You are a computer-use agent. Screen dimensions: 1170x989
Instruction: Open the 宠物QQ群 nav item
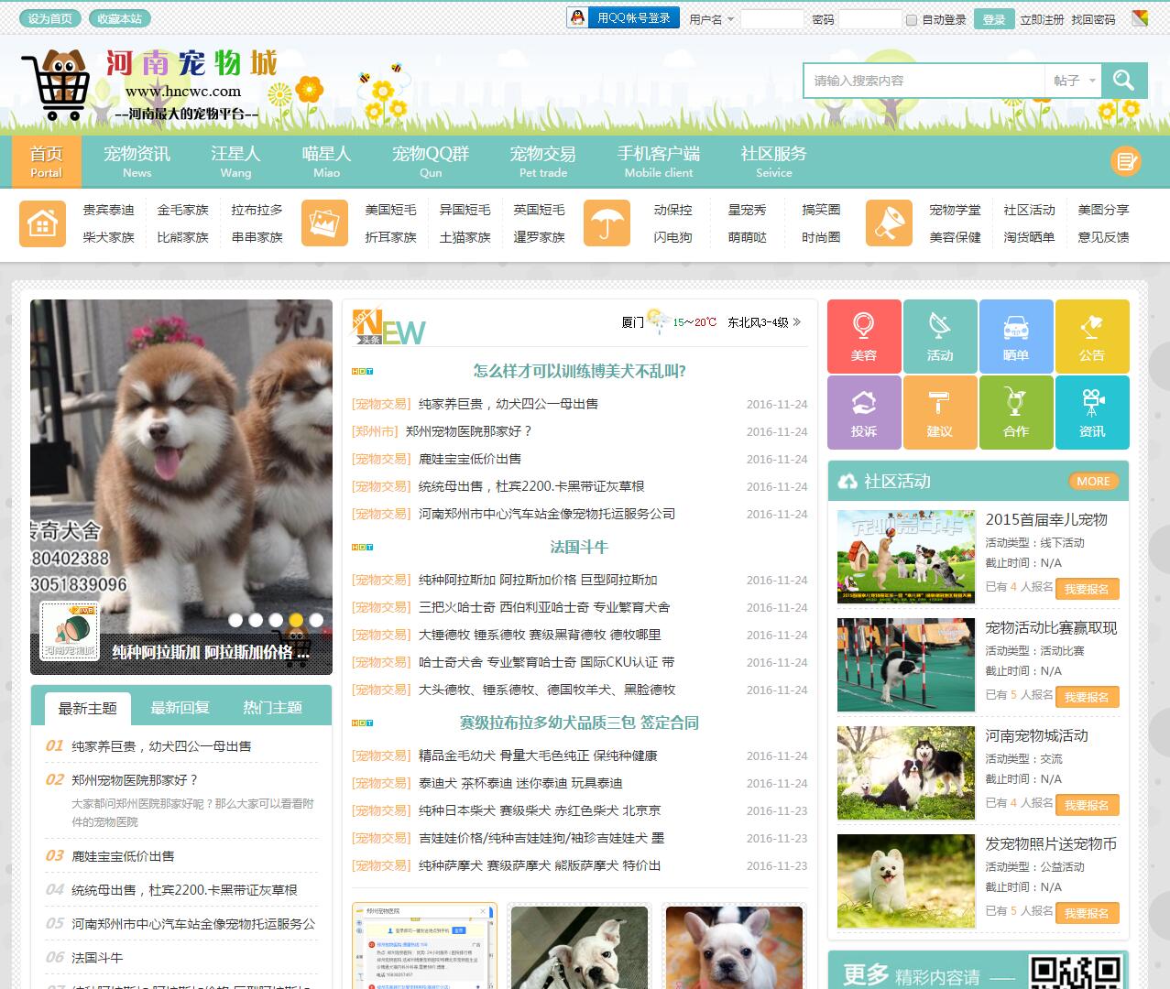431,161
